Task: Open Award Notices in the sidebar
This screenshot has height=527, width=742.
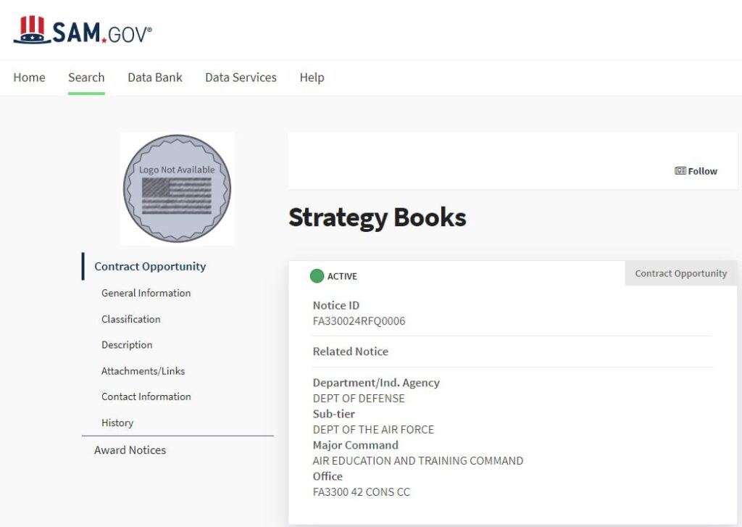Action: (x=130, y=450)
